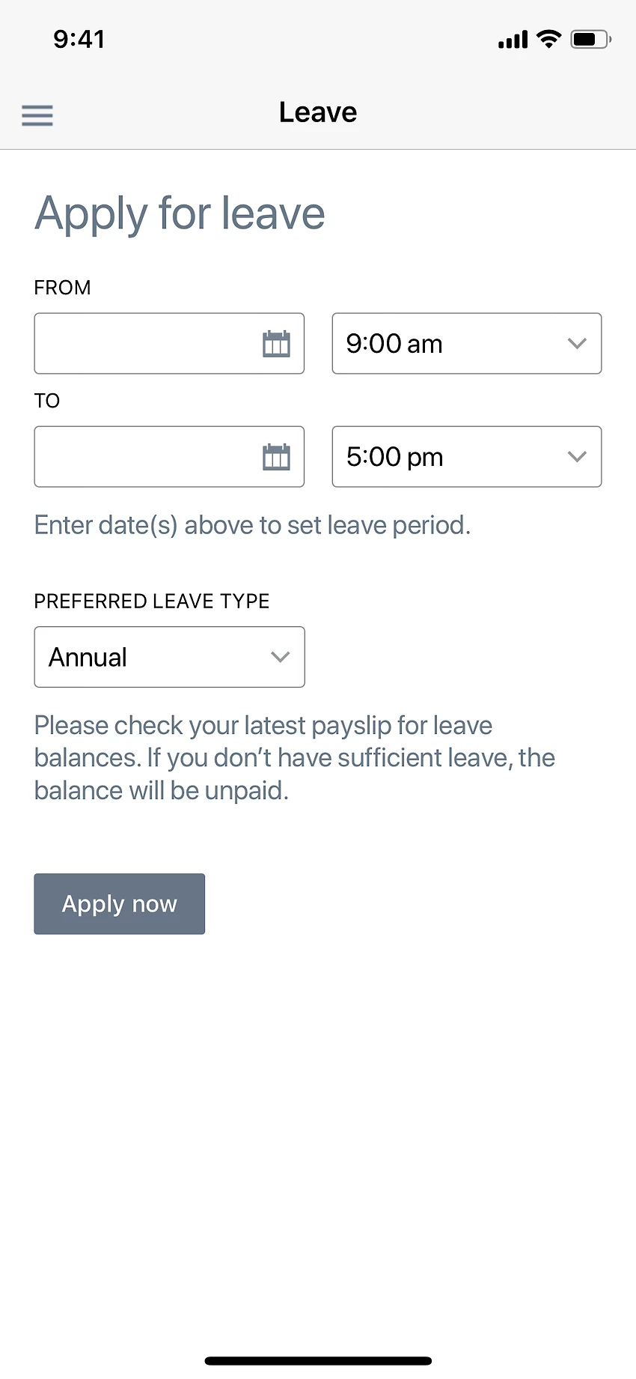Click the FROM date calendar icon
This screenshot has height=1379, width=636.
click(x=276, y=344)
